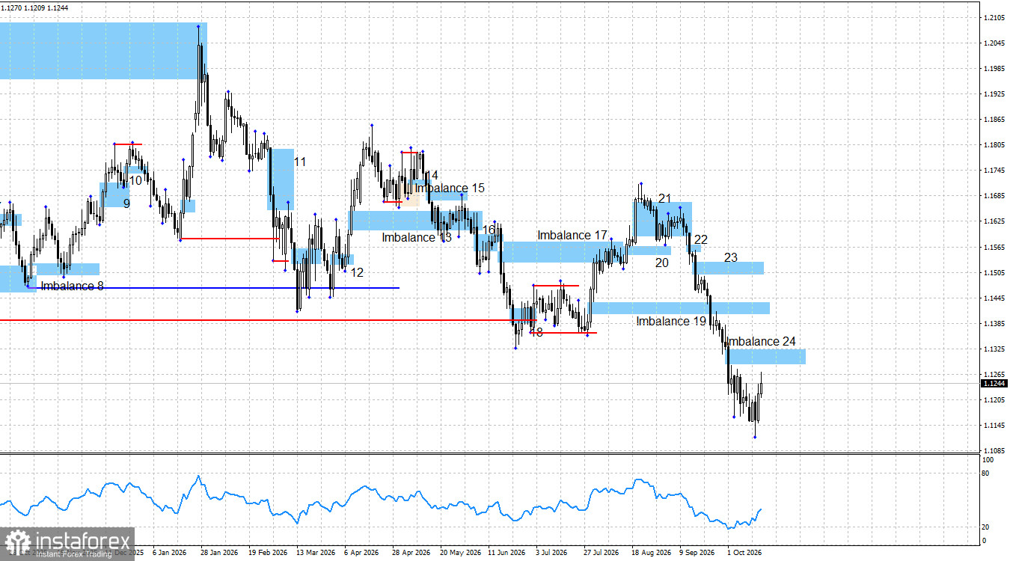Screen dimensions: 1010x561
Task: Select the zone number '21' label
Action: [x=665, y=198]
